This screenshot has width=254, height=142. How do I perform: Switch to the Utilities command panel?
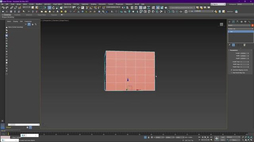point(250,22)
